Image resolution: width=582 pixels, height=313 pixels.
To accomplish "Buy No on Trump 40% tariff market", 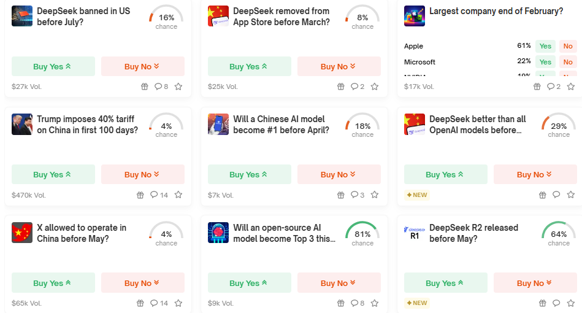I will (142, 174).
